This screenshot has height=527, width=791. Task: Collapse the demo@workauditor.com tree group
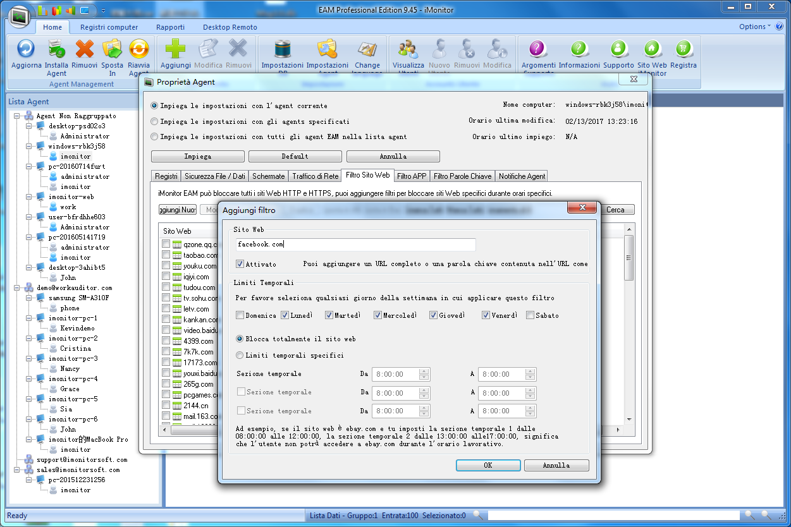(x=18, y=288)
